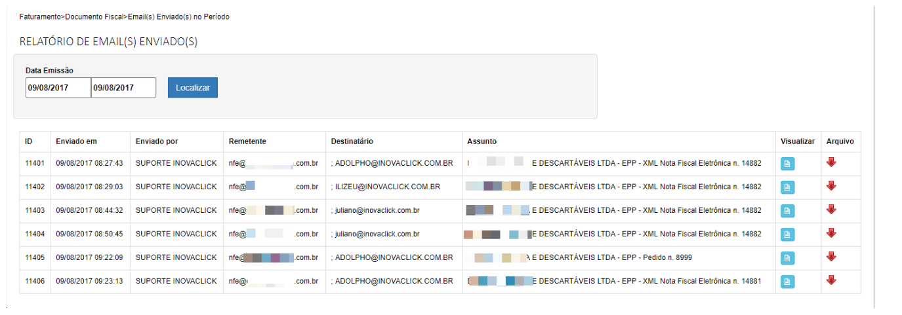Click the red download arrow for row 11403
The image size is (902, 315).
point(831,210)
